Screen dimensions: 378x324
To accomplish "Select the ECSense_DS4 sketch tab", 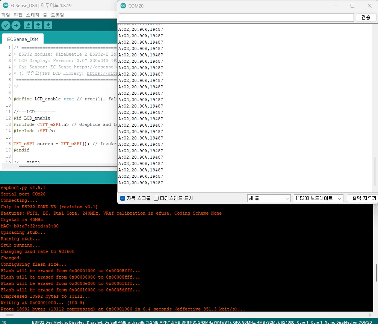I will pos(23,39).
